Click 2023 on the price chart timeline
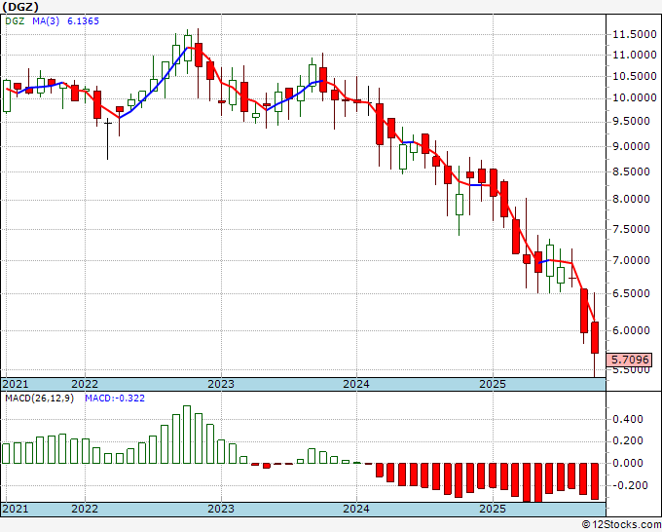 pos(221,384)
